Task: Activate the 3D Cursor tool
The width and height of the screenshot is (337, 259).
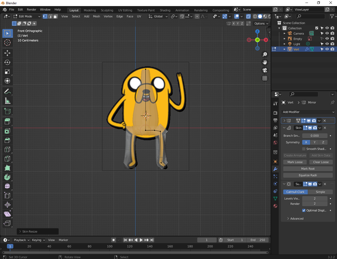Action: click(7, 43)
